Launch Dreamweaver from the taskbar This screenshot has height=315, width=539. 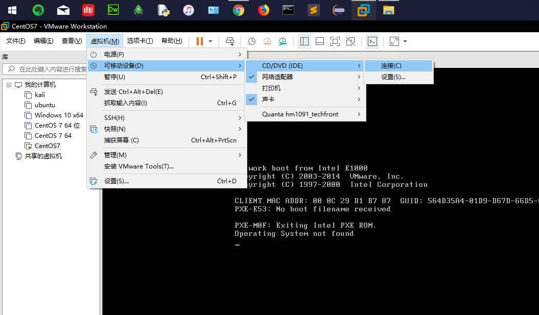[x=113, y=10]
